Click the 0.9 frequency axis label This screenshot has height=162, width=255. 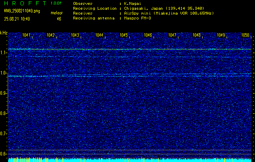pos(3,93)
